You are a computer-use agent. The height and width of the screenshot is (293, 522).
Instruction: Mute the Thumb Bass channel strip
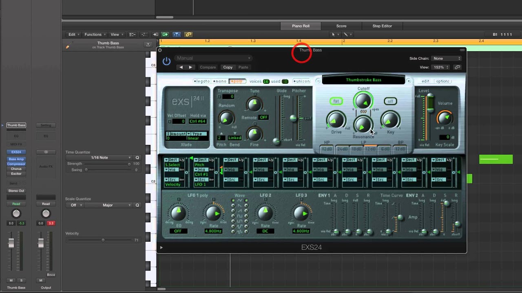11,280
